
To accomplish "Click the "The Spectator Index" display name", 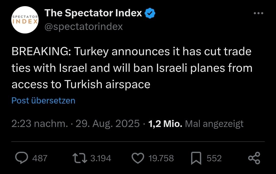I will [x=93, y=13].
